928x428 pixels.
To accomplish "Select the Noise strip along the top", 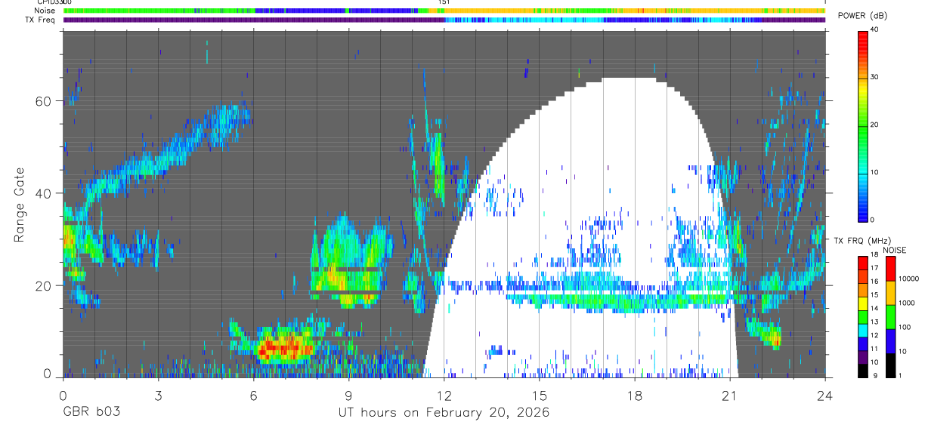I will pos(444,11).
